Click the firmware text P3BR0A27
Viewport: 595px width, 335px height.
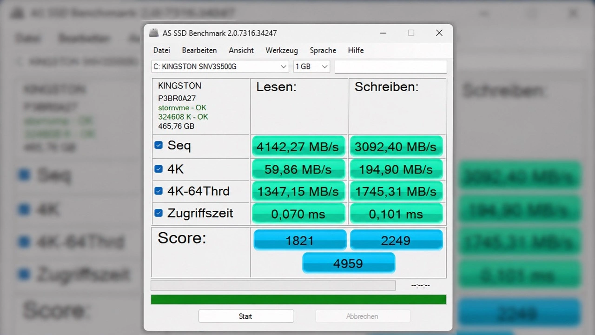tap(177, 98)
